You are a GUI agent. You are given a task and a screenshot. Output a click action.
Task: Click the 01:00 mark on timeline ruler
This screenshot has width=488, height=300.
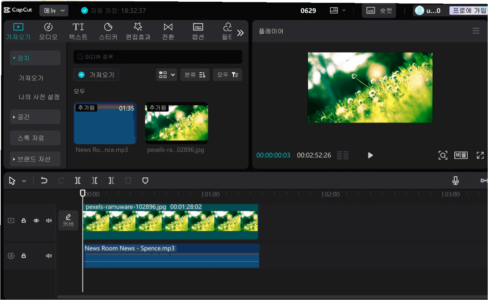(212, 194)
